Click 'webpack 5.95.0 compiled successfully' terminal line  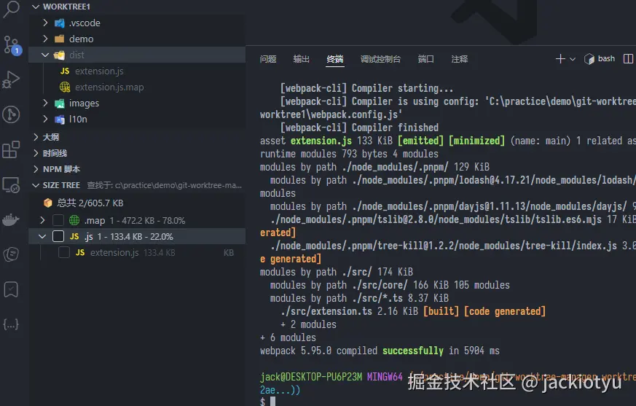(x=380, y=351)
